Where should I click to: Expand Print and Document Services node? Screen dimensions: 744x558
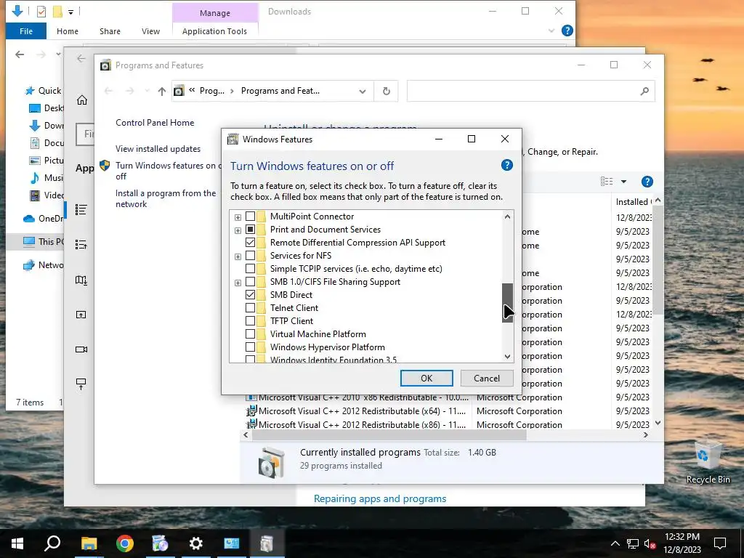(x=238, y=230)
